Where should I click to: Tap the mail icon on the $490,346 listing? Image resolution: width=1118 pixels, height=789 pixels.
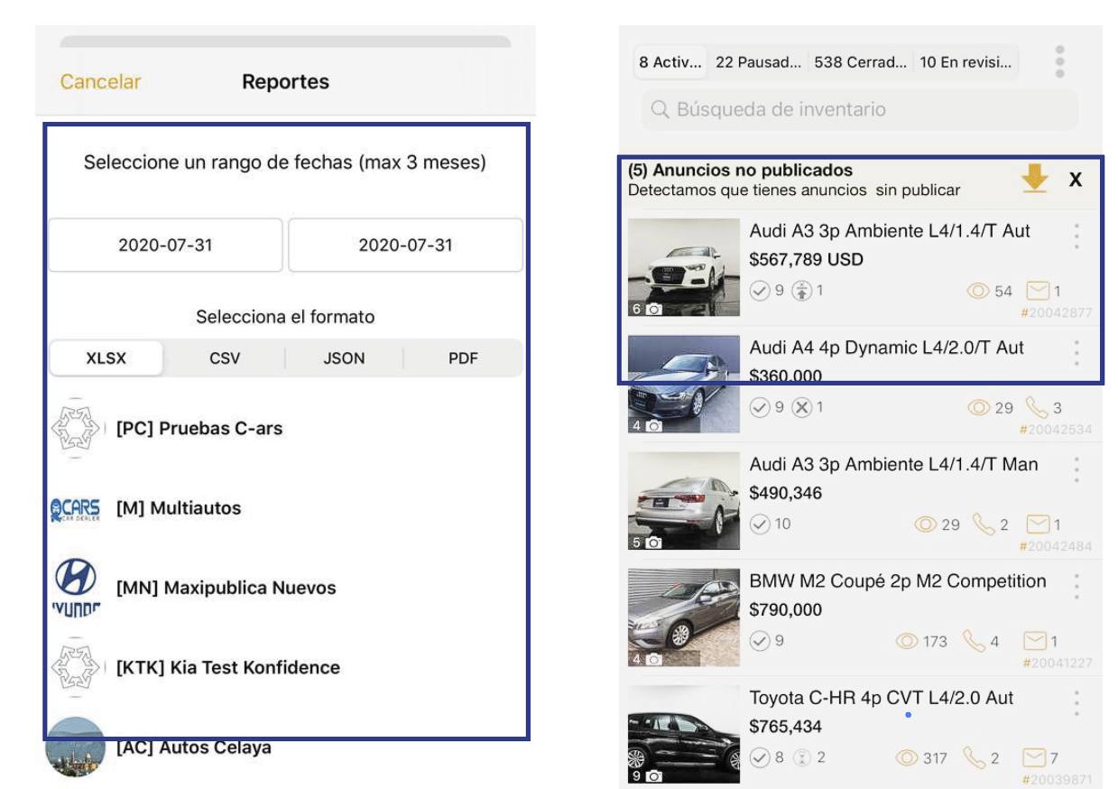point(1038,524)
